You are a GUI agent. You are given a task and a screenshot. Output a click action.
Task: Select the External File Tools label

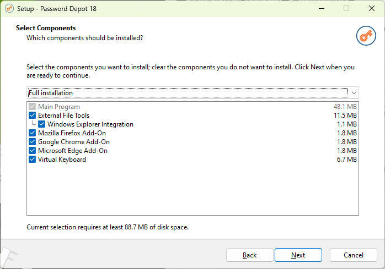click(63, 116)
